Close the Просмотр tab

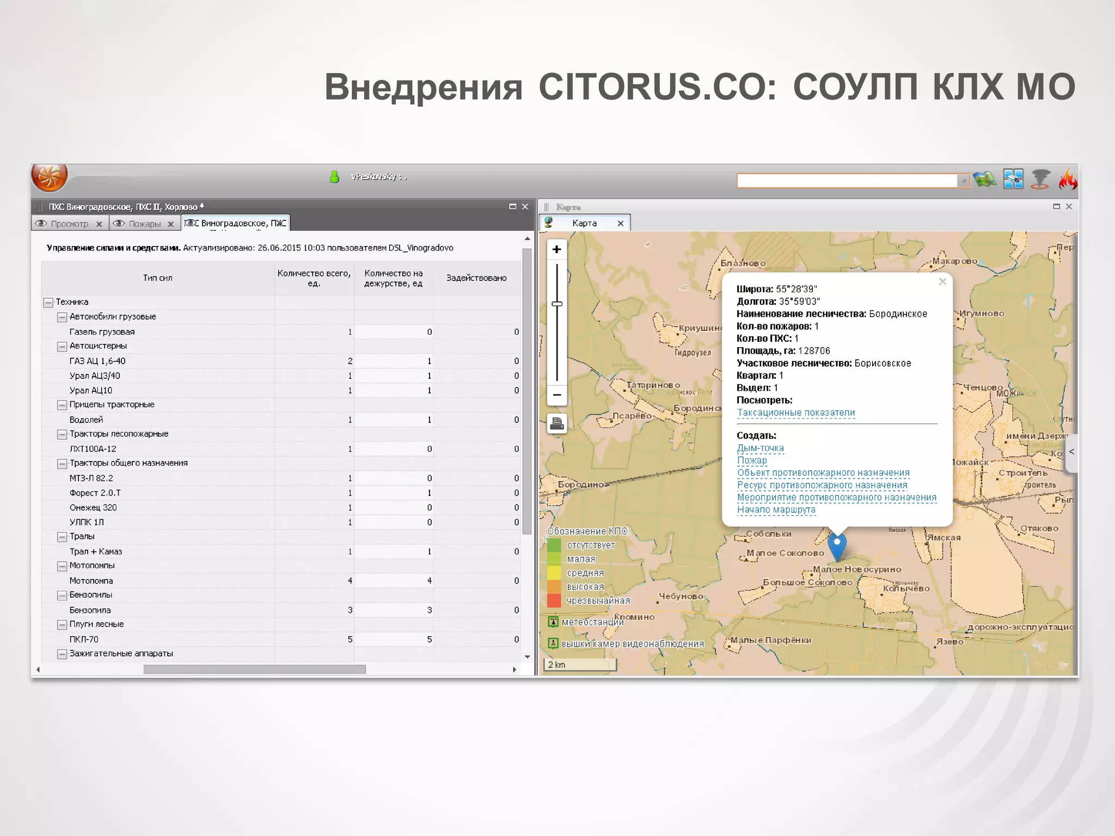[99, 224]
